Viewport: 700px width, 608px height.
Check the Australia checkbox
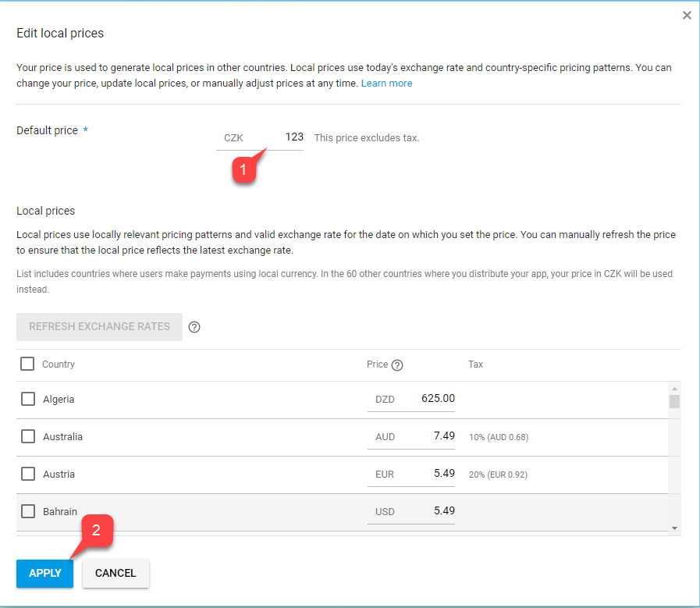pyautogui.click(x=27, y=436)
